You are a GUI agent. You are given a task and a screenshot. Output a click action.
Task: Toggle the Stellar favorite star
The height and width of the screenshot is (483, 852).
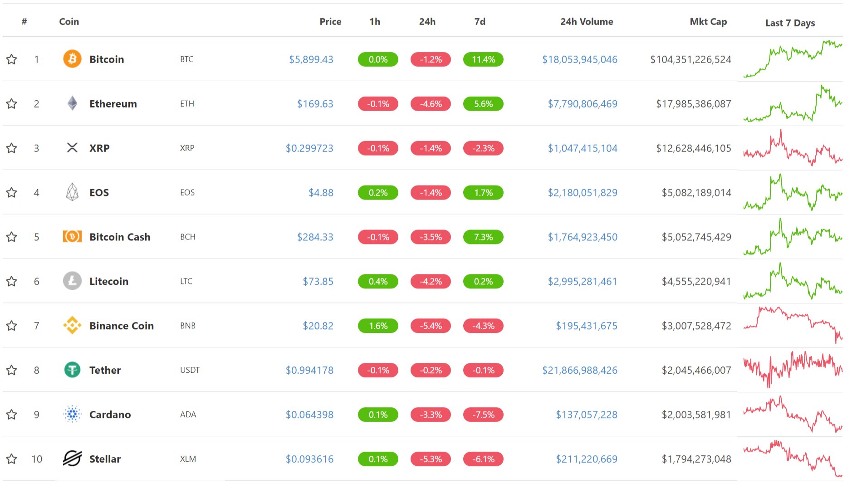click(12, 459)
